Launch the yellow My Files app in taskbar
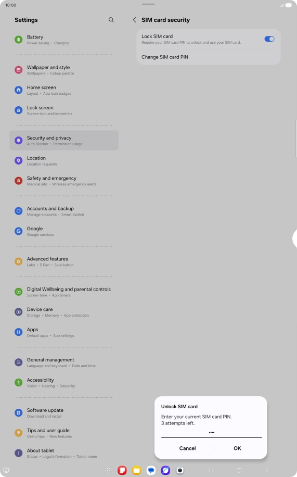 coord(136,470)
